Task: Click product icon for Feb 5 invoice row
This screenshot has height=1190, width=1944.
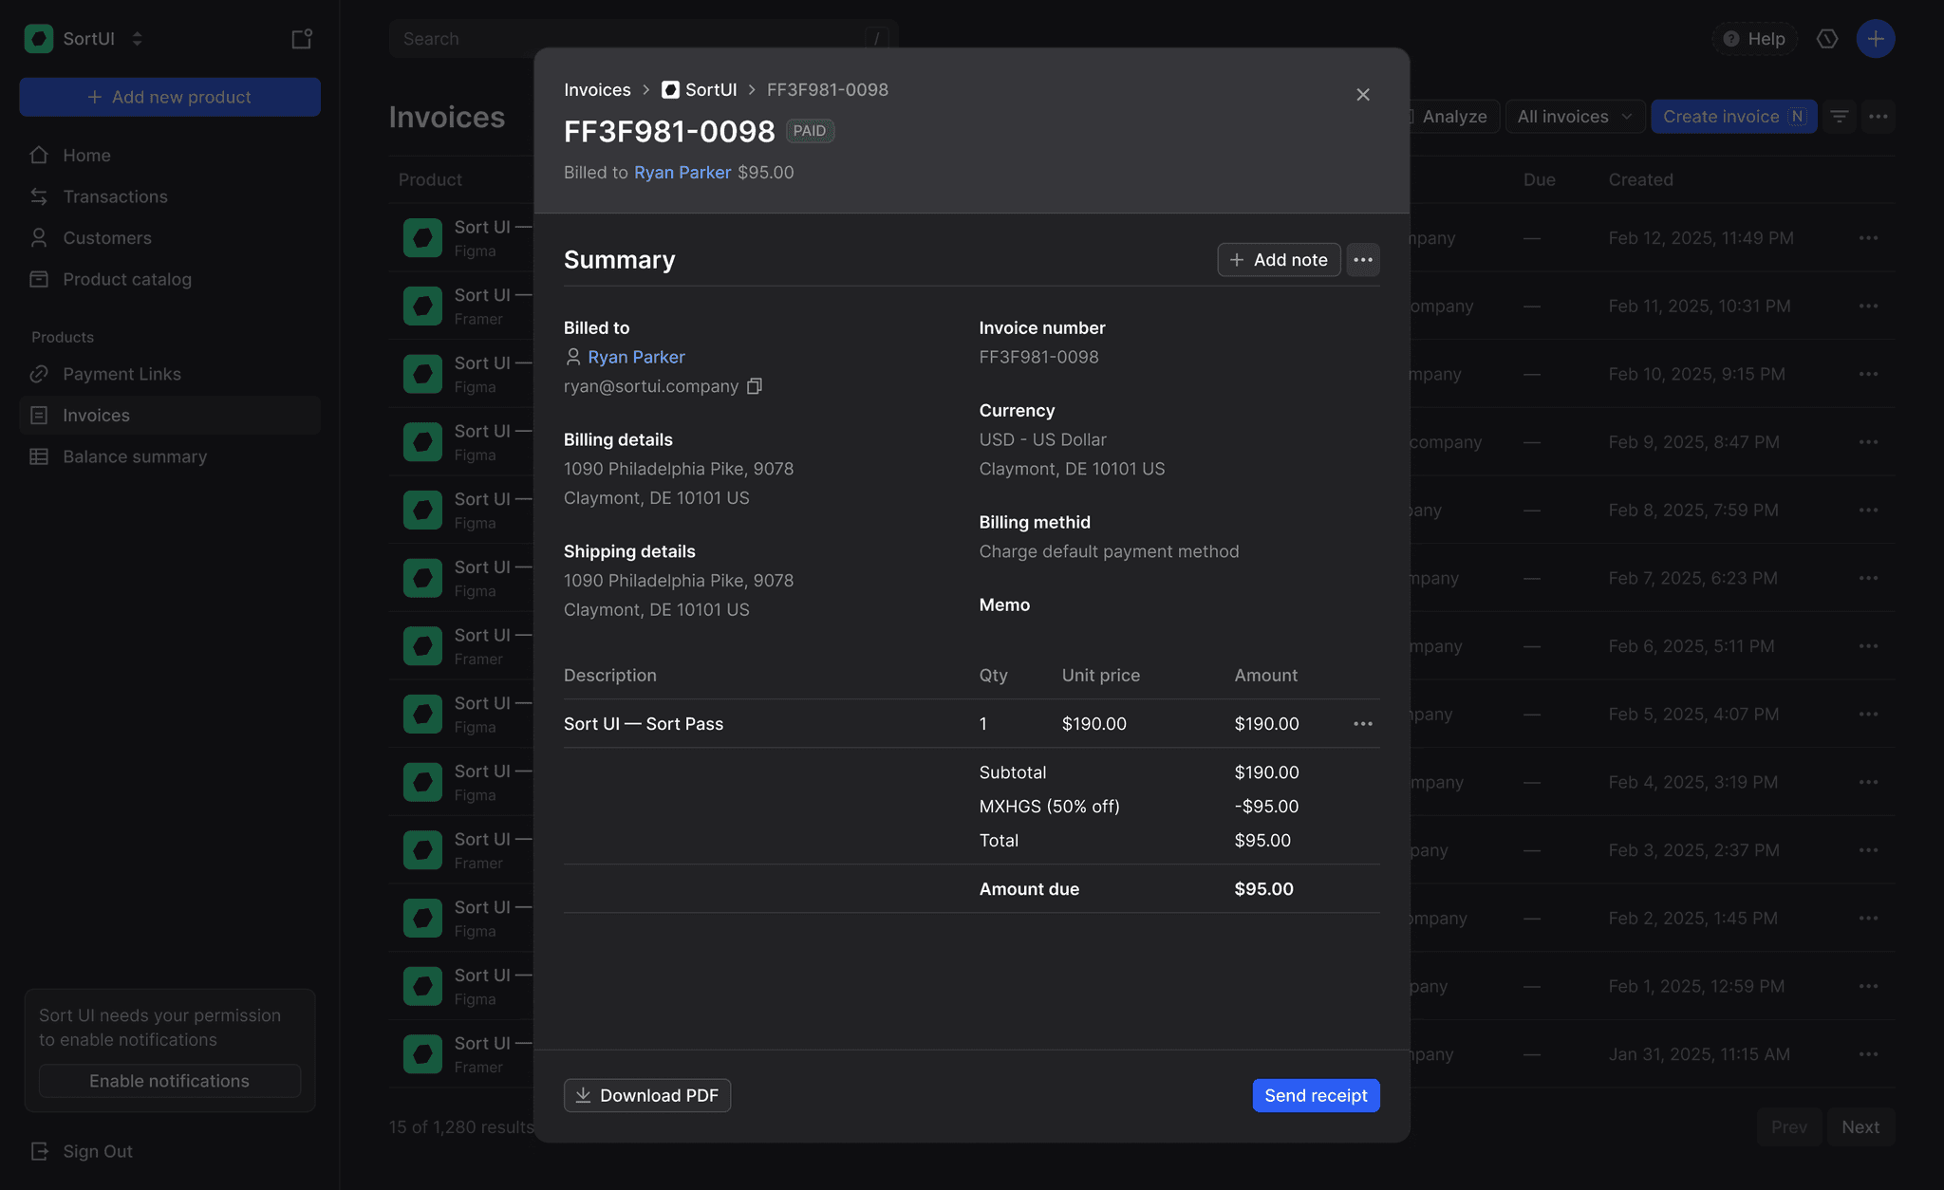Action: coord(422,715)
